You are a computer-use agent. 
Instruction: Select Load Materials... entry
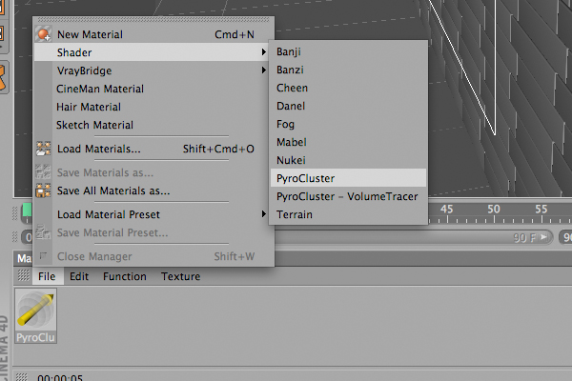click(x=153, y=149)
